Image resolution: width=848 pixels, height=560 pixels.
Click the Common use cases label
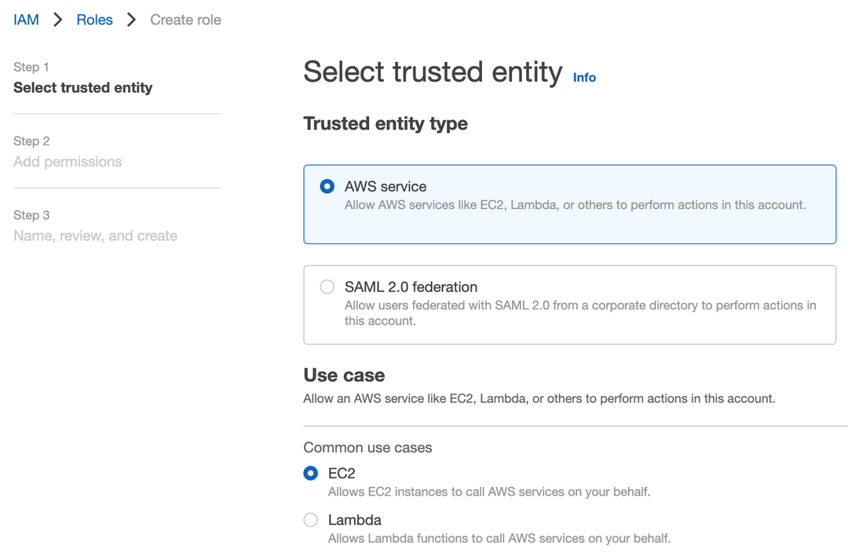pos(367,447)
